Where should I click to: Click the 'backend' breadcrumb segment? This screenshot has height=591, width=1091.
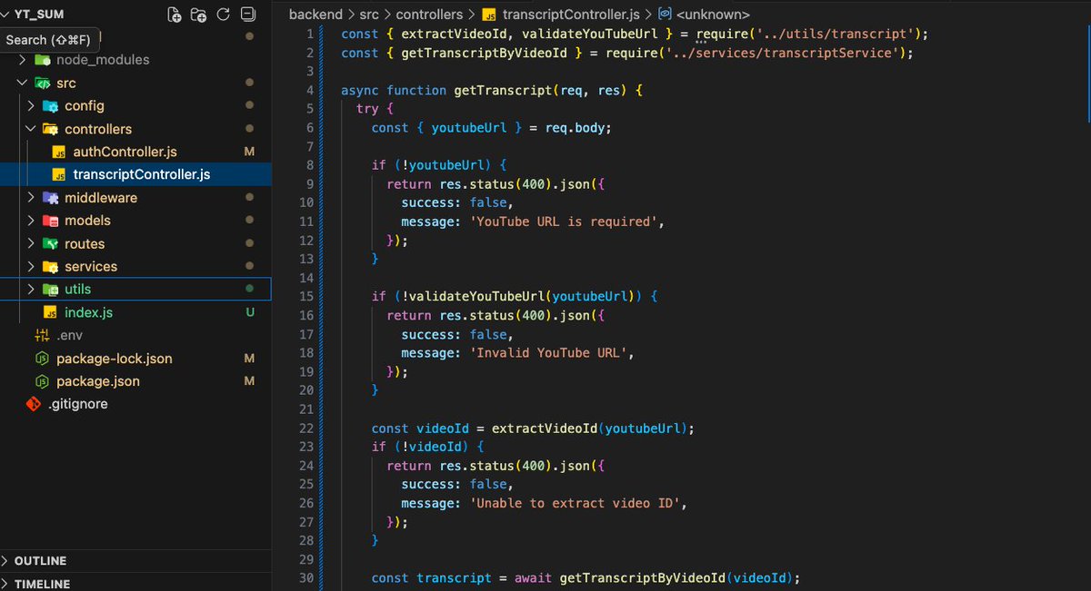[315, 15]
